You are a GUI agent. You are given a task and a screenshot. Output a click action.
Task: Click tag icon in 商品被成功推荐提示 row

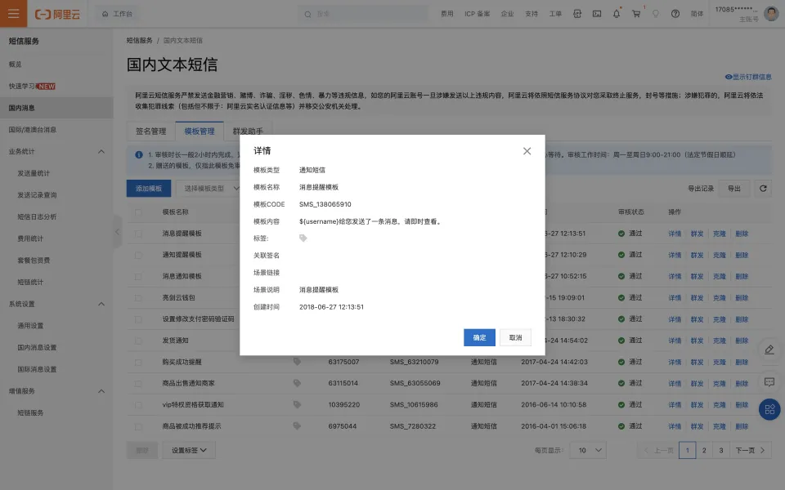(x=297, y=426)
